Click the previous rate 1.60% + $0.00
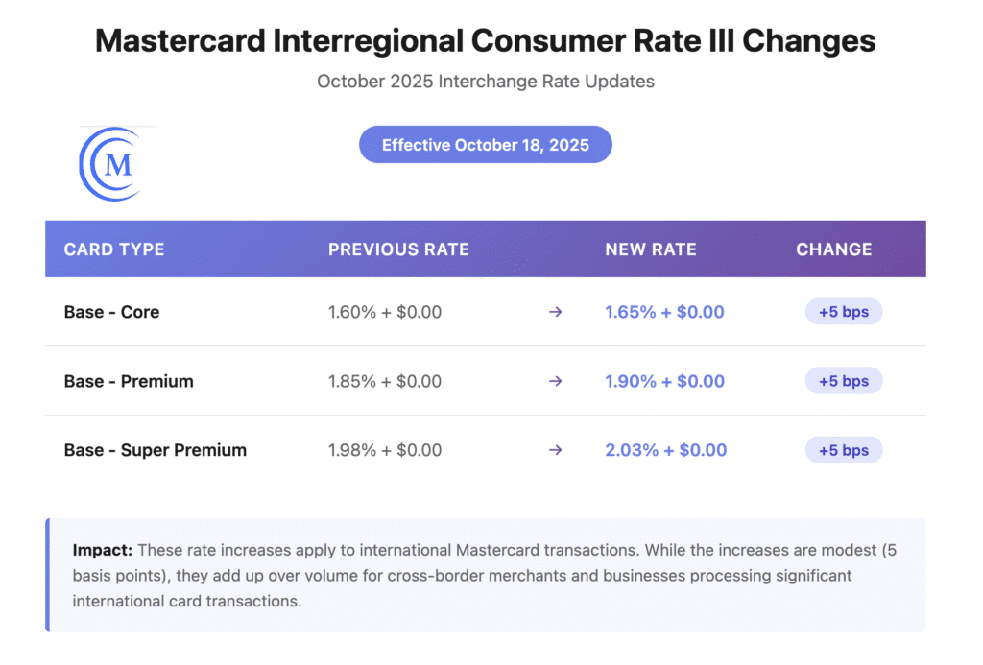The image size is (983, 665). [385, 312]
